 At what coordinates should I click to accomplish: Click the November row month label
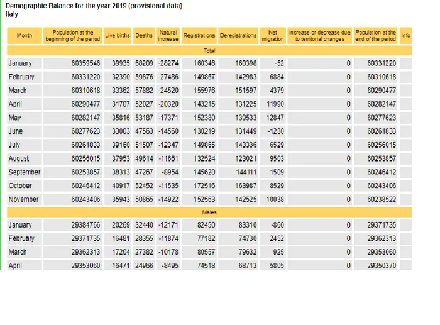point(24,199)
